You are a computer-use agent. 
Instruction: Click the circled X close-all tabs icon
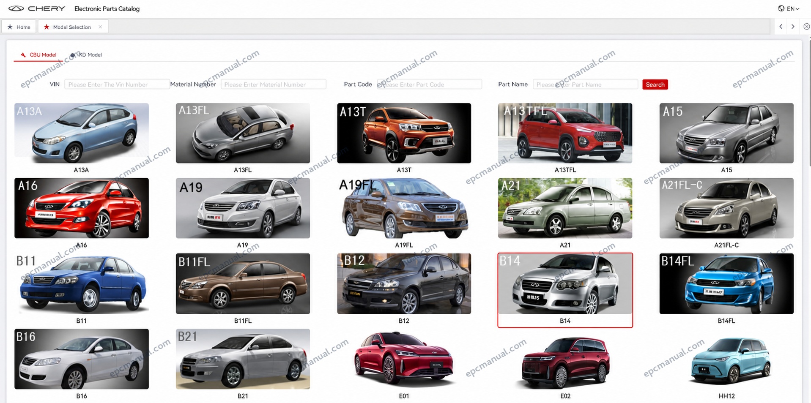[x=806, y=27]
